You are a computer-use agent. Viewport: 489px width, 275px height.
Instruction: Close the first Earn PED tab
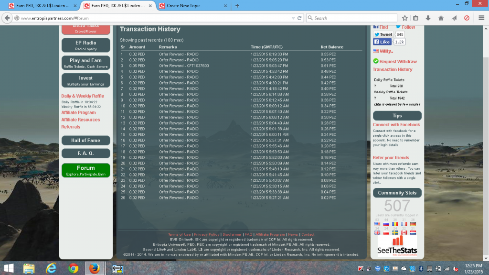pos(75,6)
